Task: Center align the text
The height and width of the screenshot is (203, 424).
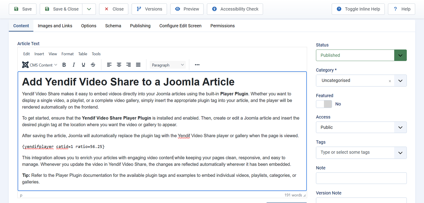Action: point(119,65)
